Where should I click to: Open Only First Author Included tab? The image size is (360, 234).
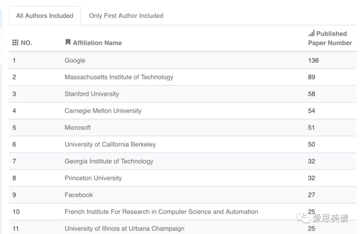[126, 16]
